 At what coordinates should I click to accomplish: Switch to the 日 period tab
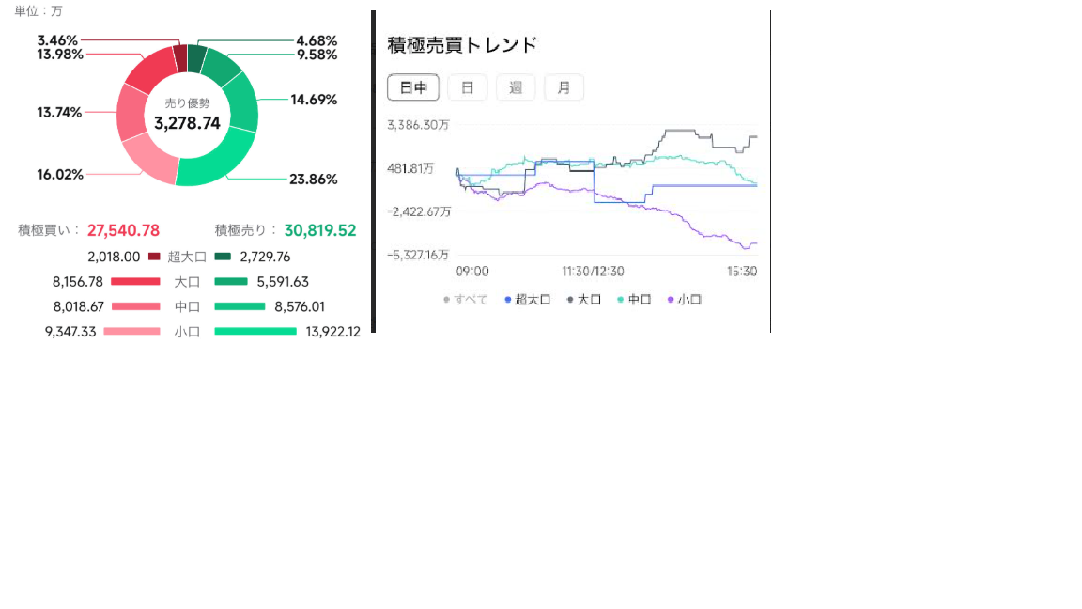[x=467, y=87]
